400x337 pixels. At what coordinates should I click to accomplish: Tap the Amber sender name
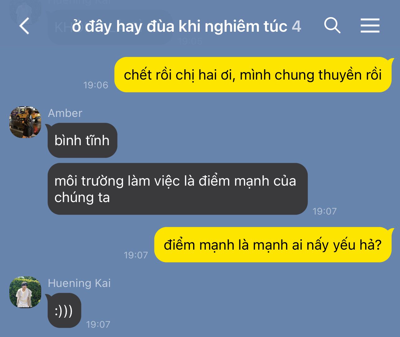click(x=65, y=113)
